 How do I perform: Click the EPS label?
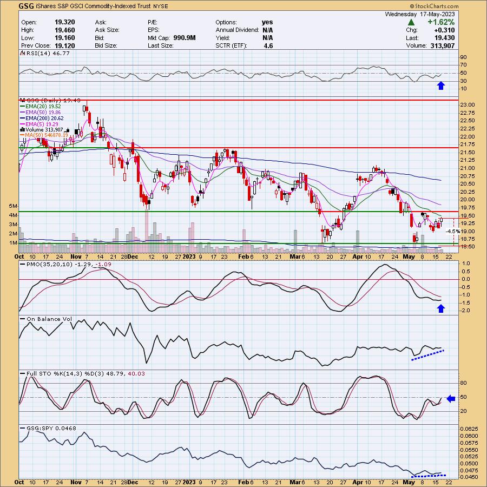pyautogui.click(x=154, y=30)
